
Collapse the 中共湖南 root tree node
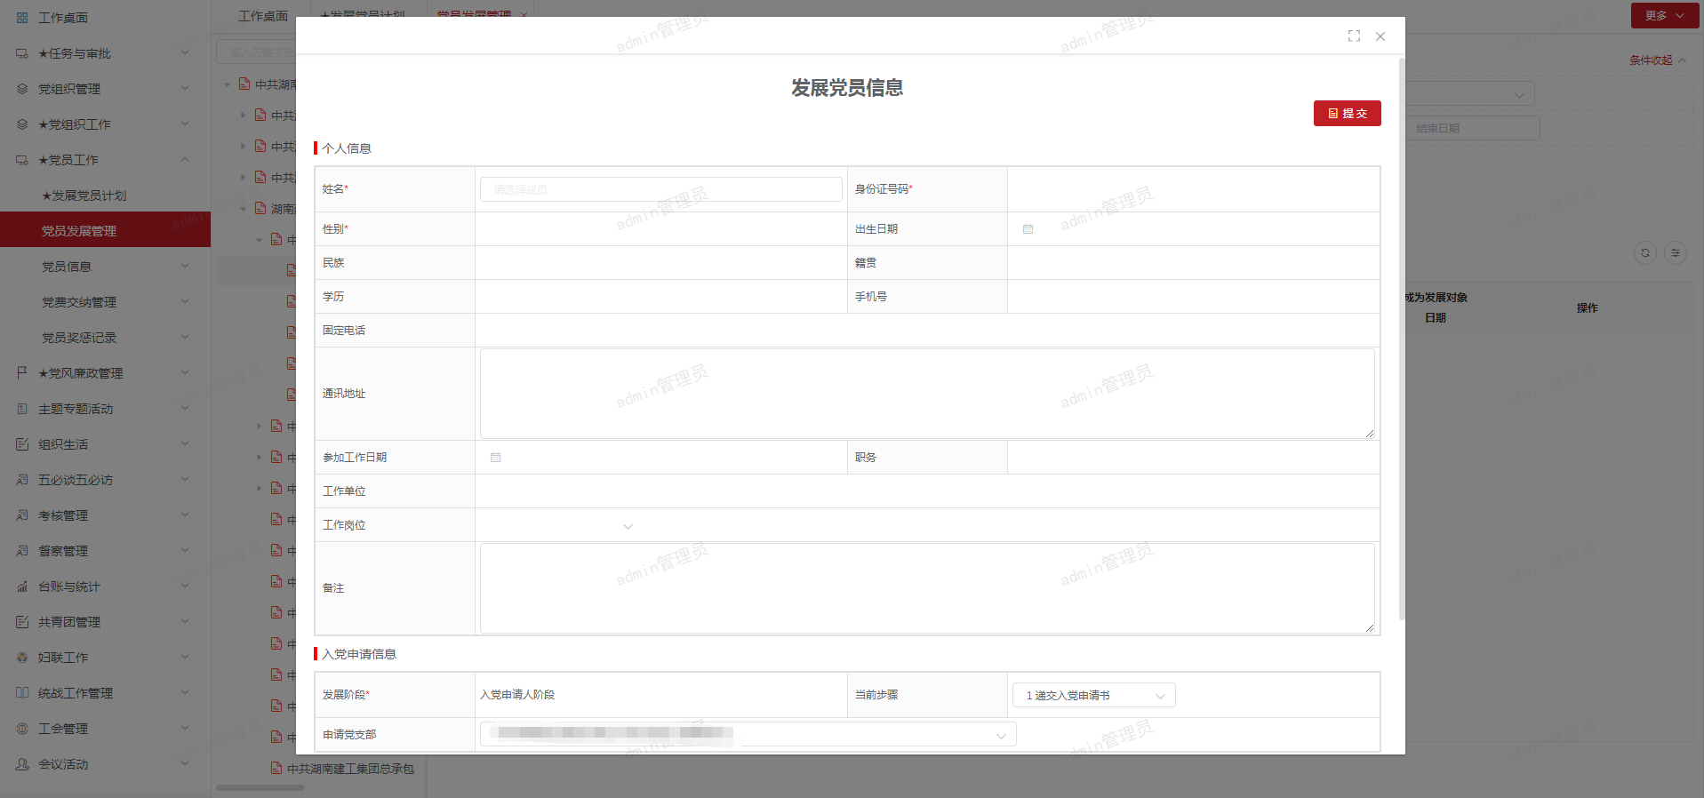(228, 84)
